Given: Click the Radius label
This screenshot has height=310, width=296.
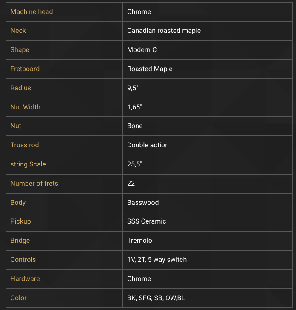Looking at the screenshot, I should pos(20,88).
